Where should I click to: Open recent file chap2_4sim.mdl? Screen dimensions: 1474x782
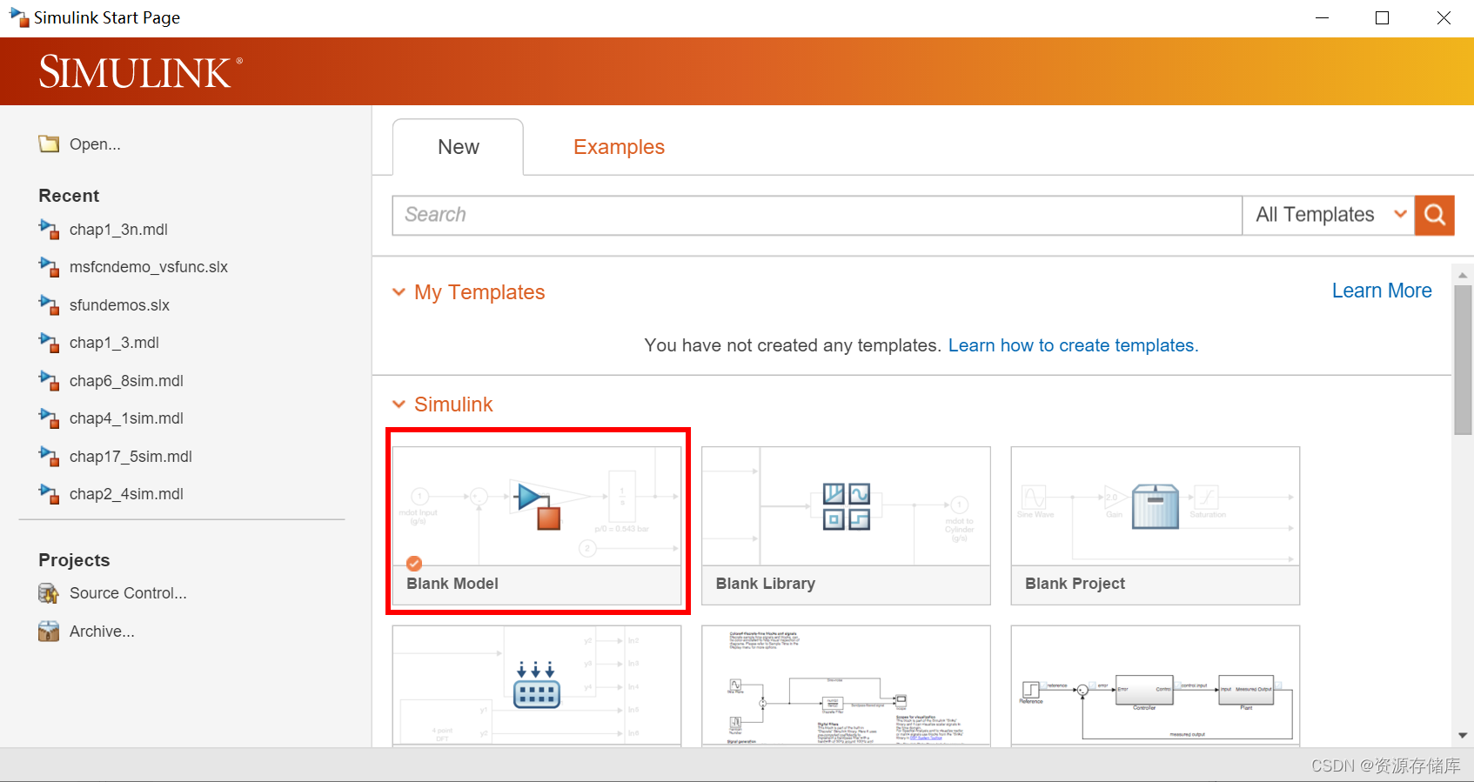[x=126, y=494]
